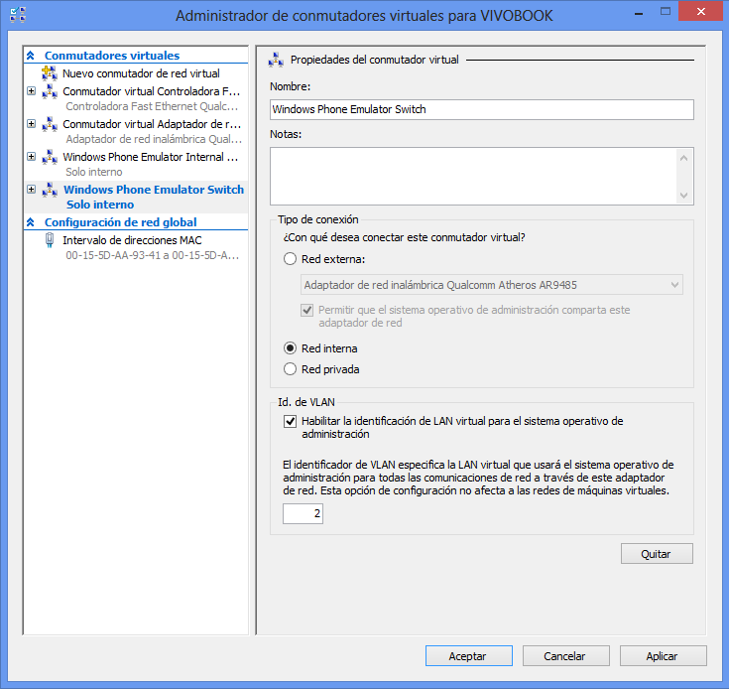
Task: Click the selected Windows Phone Emulator Switch icon
Action: click(50, 190)
